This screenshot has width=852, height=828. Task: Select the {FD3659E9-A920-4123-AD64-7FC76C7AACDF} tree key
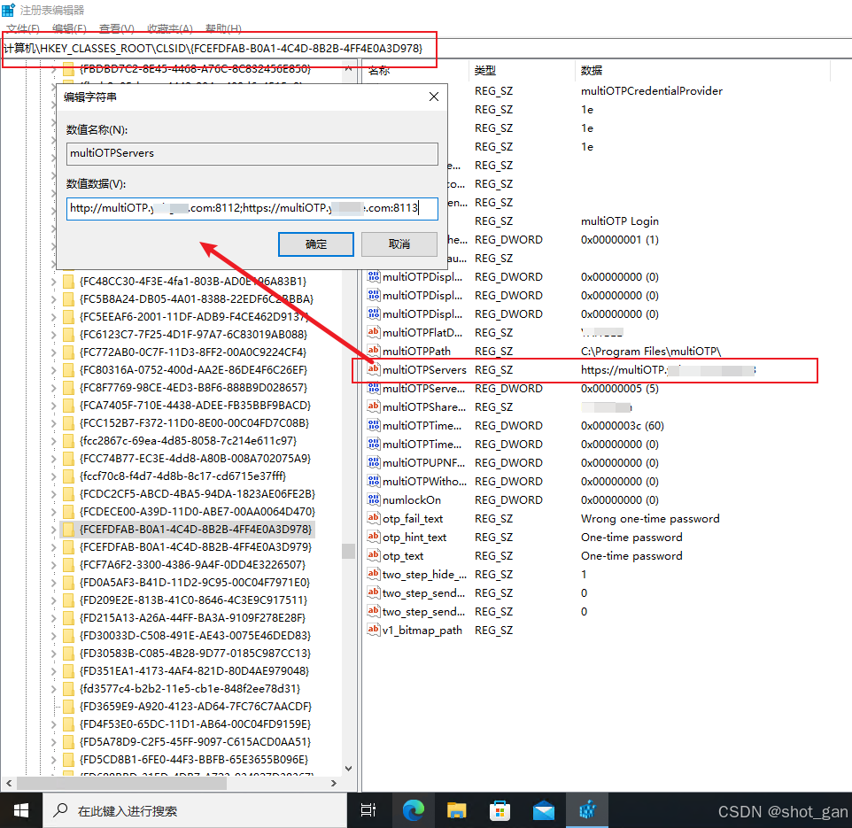click(196, 707)
